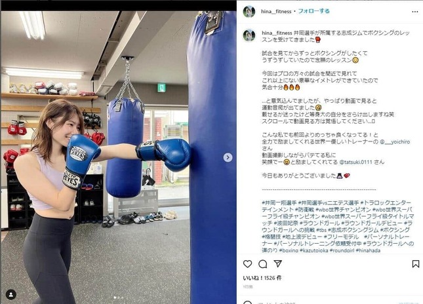The image size is (423, 304).
Task: Save post with bookmark icon
Action: (416, 264)
